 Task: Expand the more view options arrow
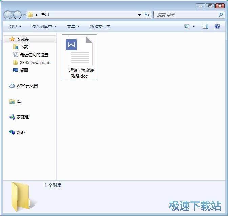click(194, 26)
